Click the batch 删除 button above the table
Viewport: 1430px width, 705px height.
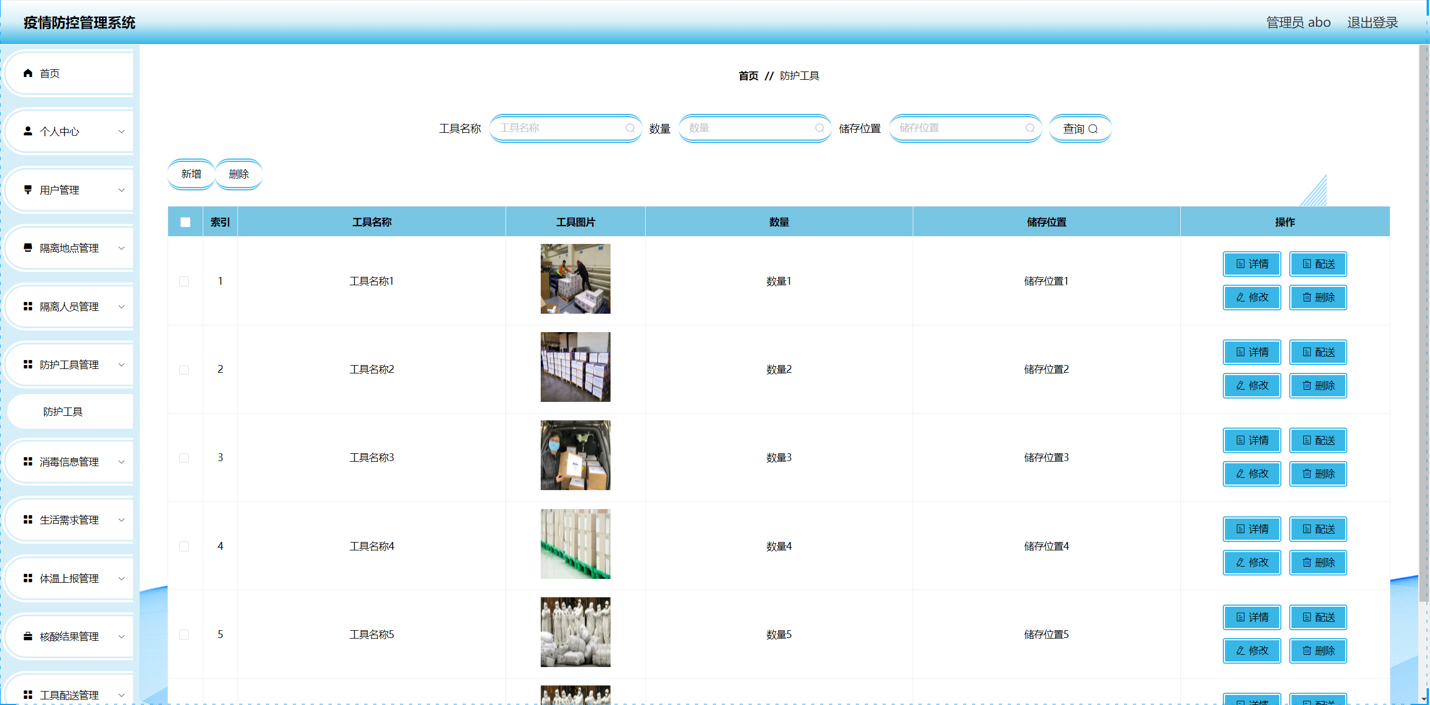point(239,174)
